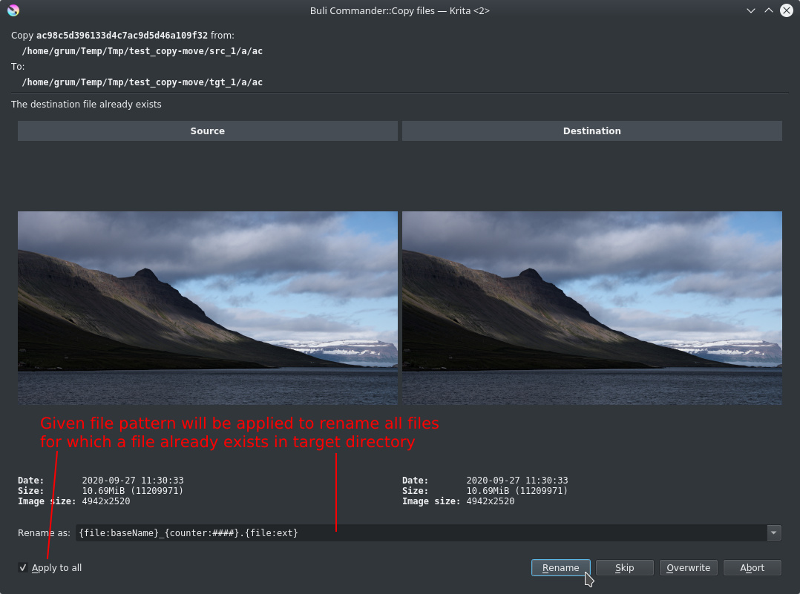Click the source file's Image size value

point(106,501)
